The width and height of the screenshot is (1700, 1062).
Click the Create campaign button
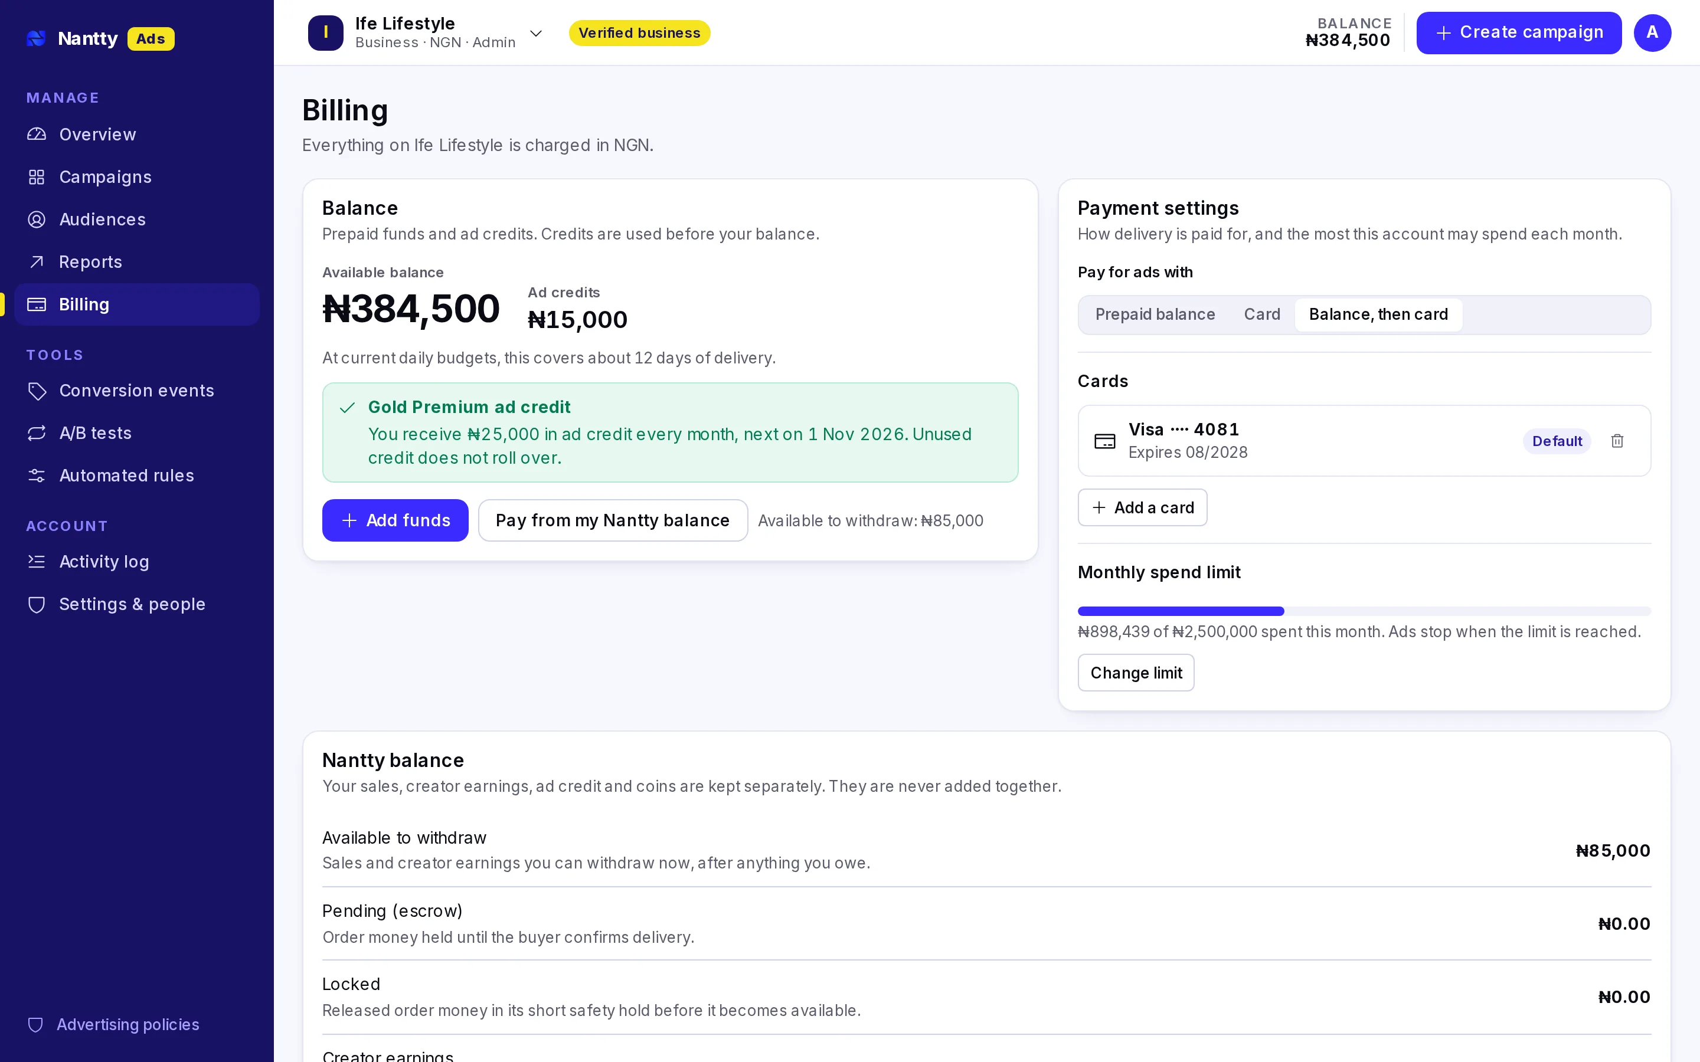click(1519, 32)
